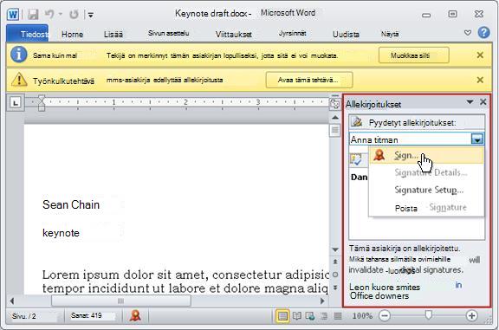The width and height of the screenshot is (499, 330).
Task: Save the document with the floppy disk icon
Action: 33,15
